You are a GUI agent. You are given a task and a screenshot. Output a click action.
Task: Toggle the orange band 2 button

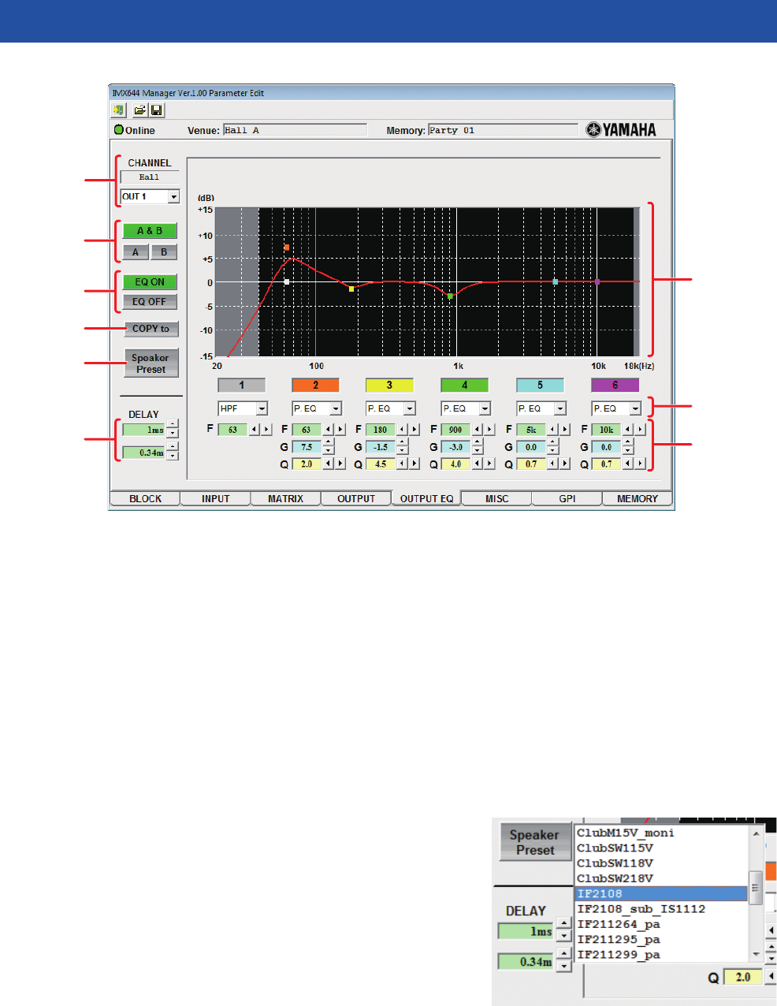tap(315, 386)
